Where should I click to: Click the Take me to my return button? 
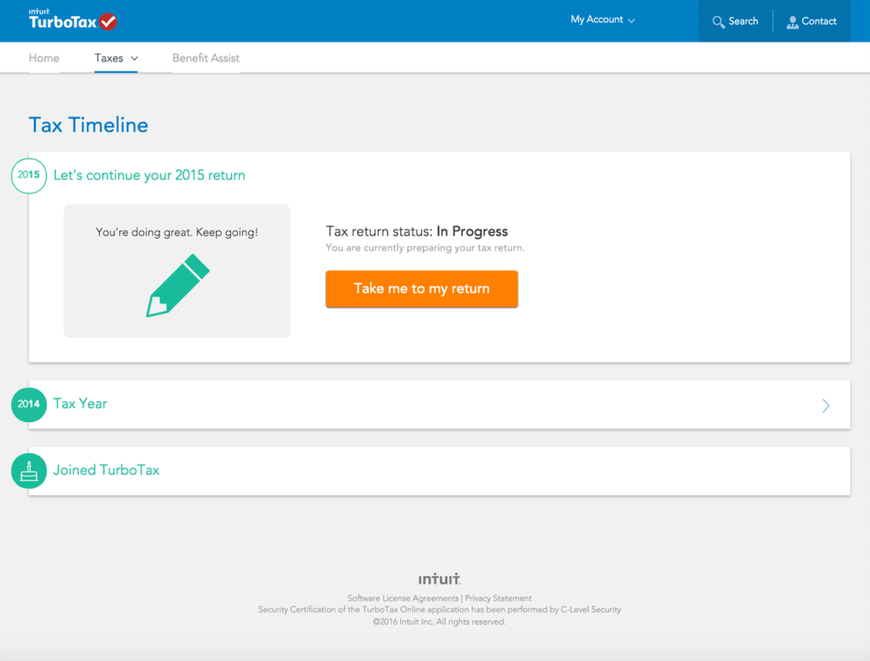(x=421, y=289)
